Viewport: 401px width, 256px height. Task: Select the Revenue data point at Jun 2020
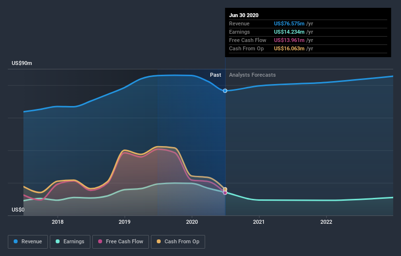tap(225, 91)
